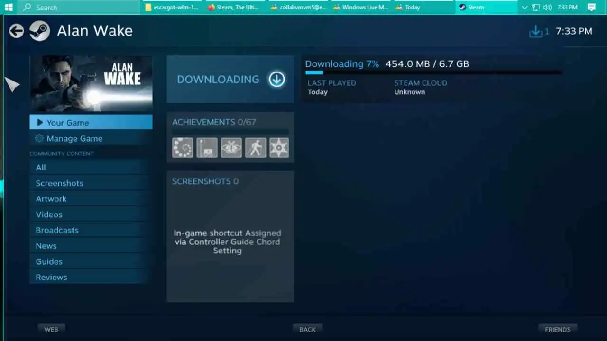
Task: Click the download arrow circle icon
Action: [277, 79]
